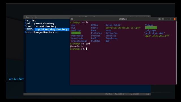Click the 'Postman' entry in terminal
Image resolution: width=181 pixels, height=102 pixels.
point(96,36)
